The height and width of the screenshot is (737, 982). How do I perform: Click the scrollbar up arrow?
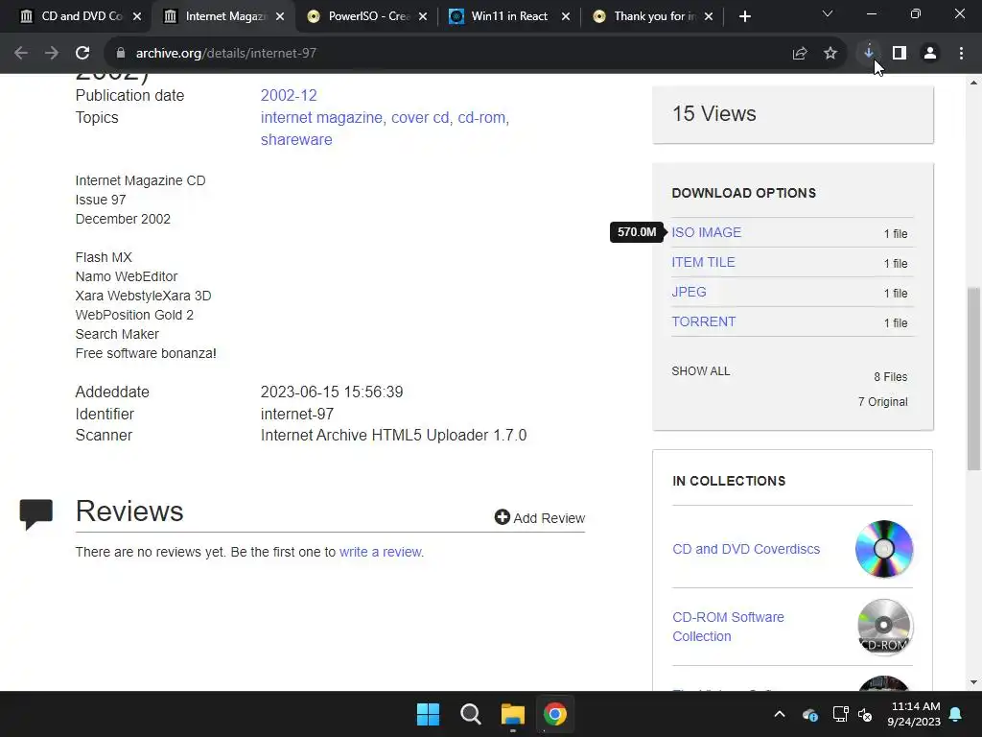point(974,83)
